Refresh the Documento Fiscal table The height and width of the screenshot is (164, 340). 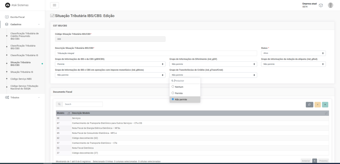pos(309,104)
